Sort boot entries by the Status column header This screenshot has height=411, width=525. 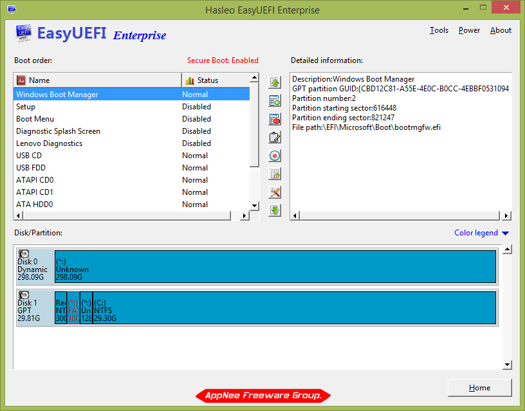pos(216,80)
